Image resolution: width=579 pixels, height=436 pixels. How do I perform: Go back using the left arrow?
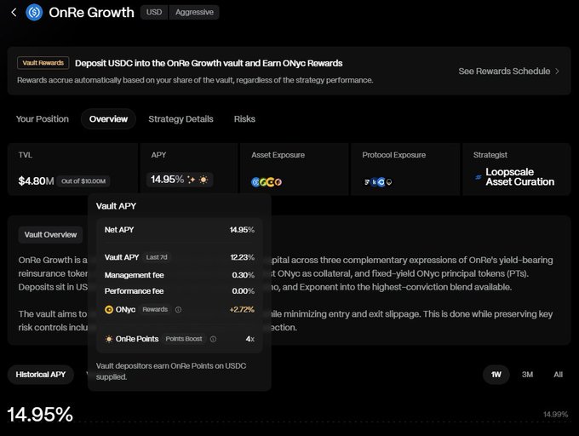point(14,13)
